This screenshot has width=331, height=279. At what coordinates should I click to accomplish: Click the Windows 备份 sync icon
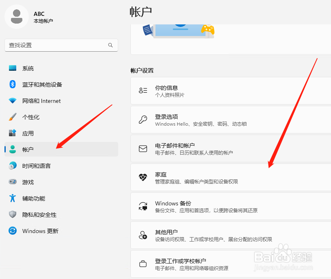point(143,206)
